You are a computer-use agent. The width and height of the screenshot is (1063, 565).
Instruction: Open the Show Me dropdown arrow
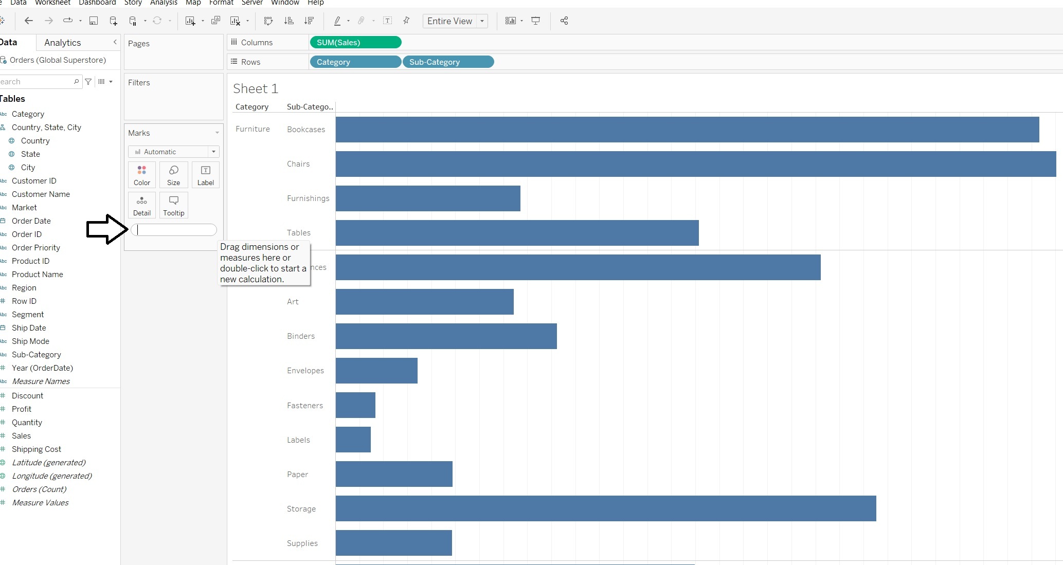pyautogui.click(x=521, y=21)
